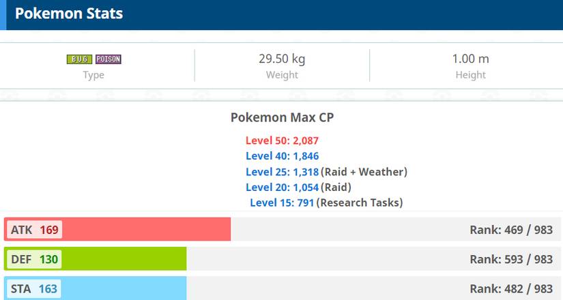Viewport: 563px width, 300px height.
Task: Click the DEF 130 stat label
Action: click(35, 259)
